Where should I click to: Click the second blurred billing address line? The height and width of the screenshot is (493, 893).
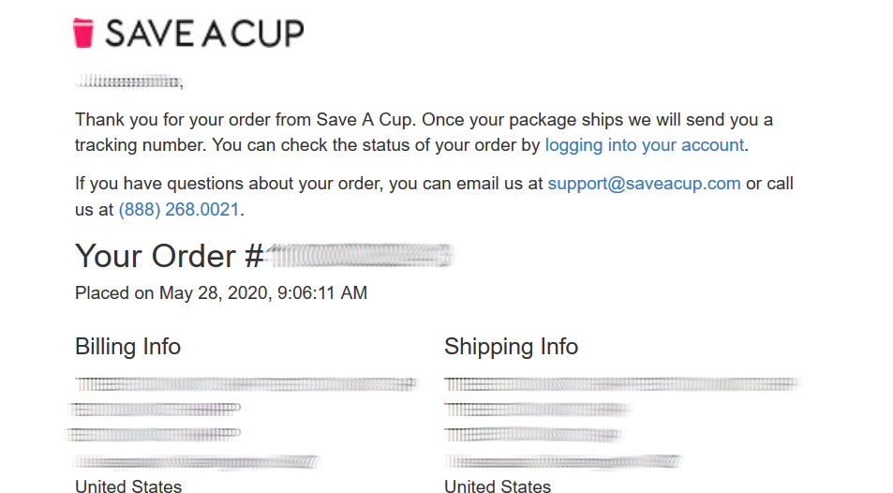[155, 409]
